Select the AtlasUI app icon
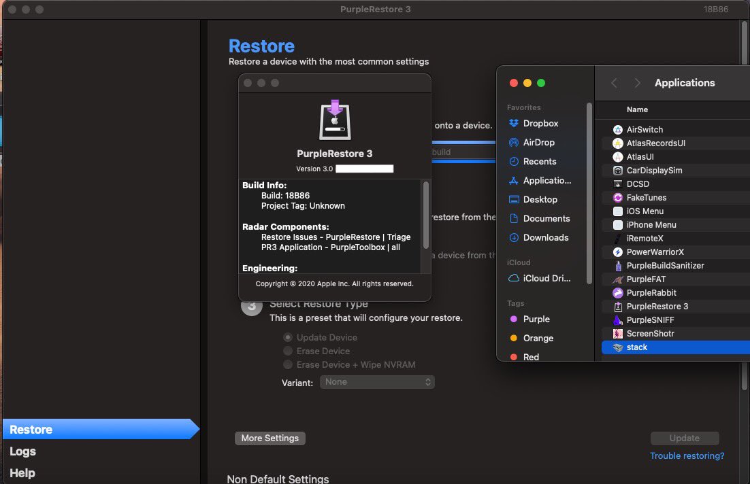The image size is (750, 484). 617,157
